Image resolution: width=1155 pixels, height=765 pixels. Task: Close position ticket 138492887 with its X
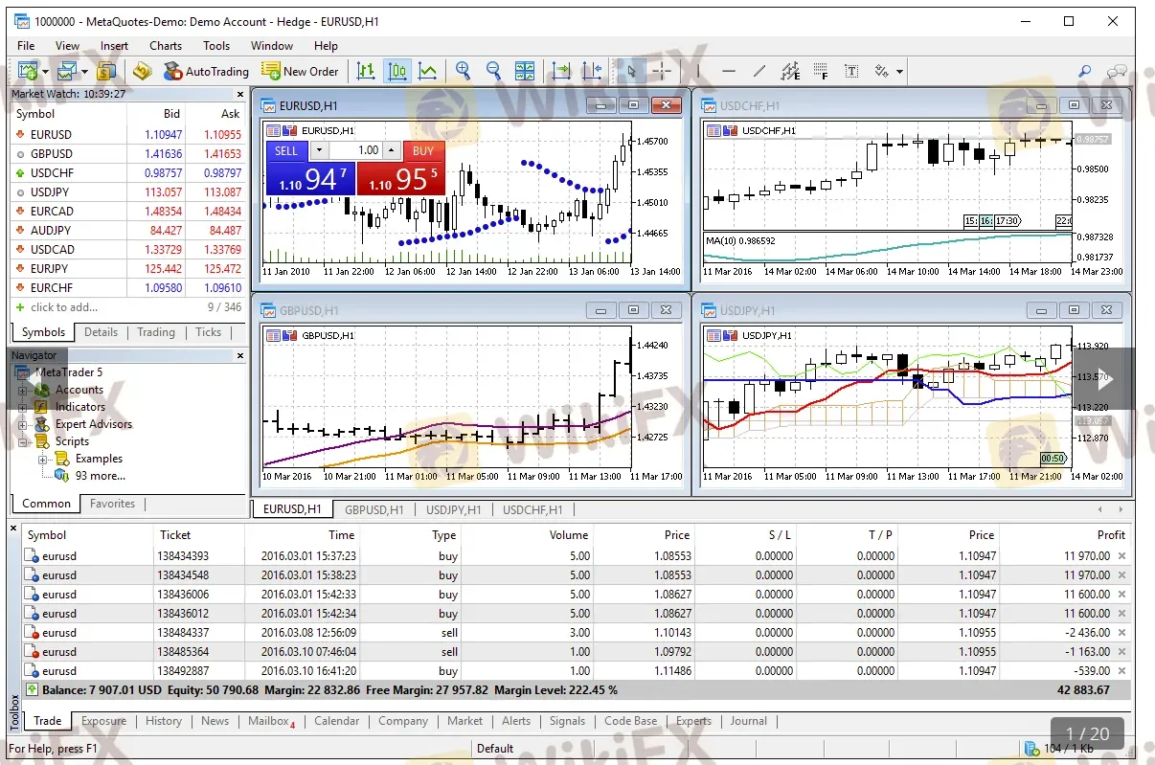coord(1121,671)
